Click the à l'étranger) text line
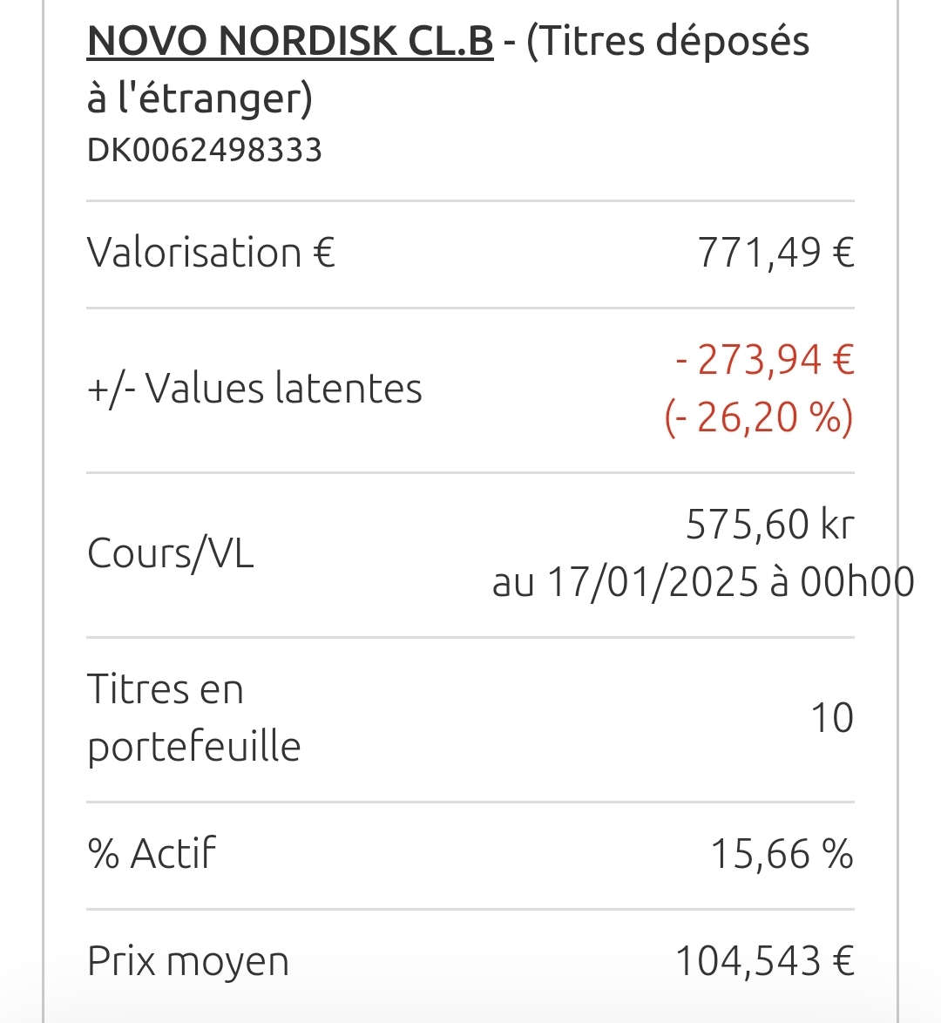This screenshot has height=1023, width=941. [200, 98]
